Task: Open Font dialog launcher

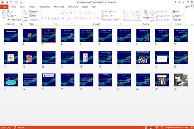Action: [x=72, y=24]
